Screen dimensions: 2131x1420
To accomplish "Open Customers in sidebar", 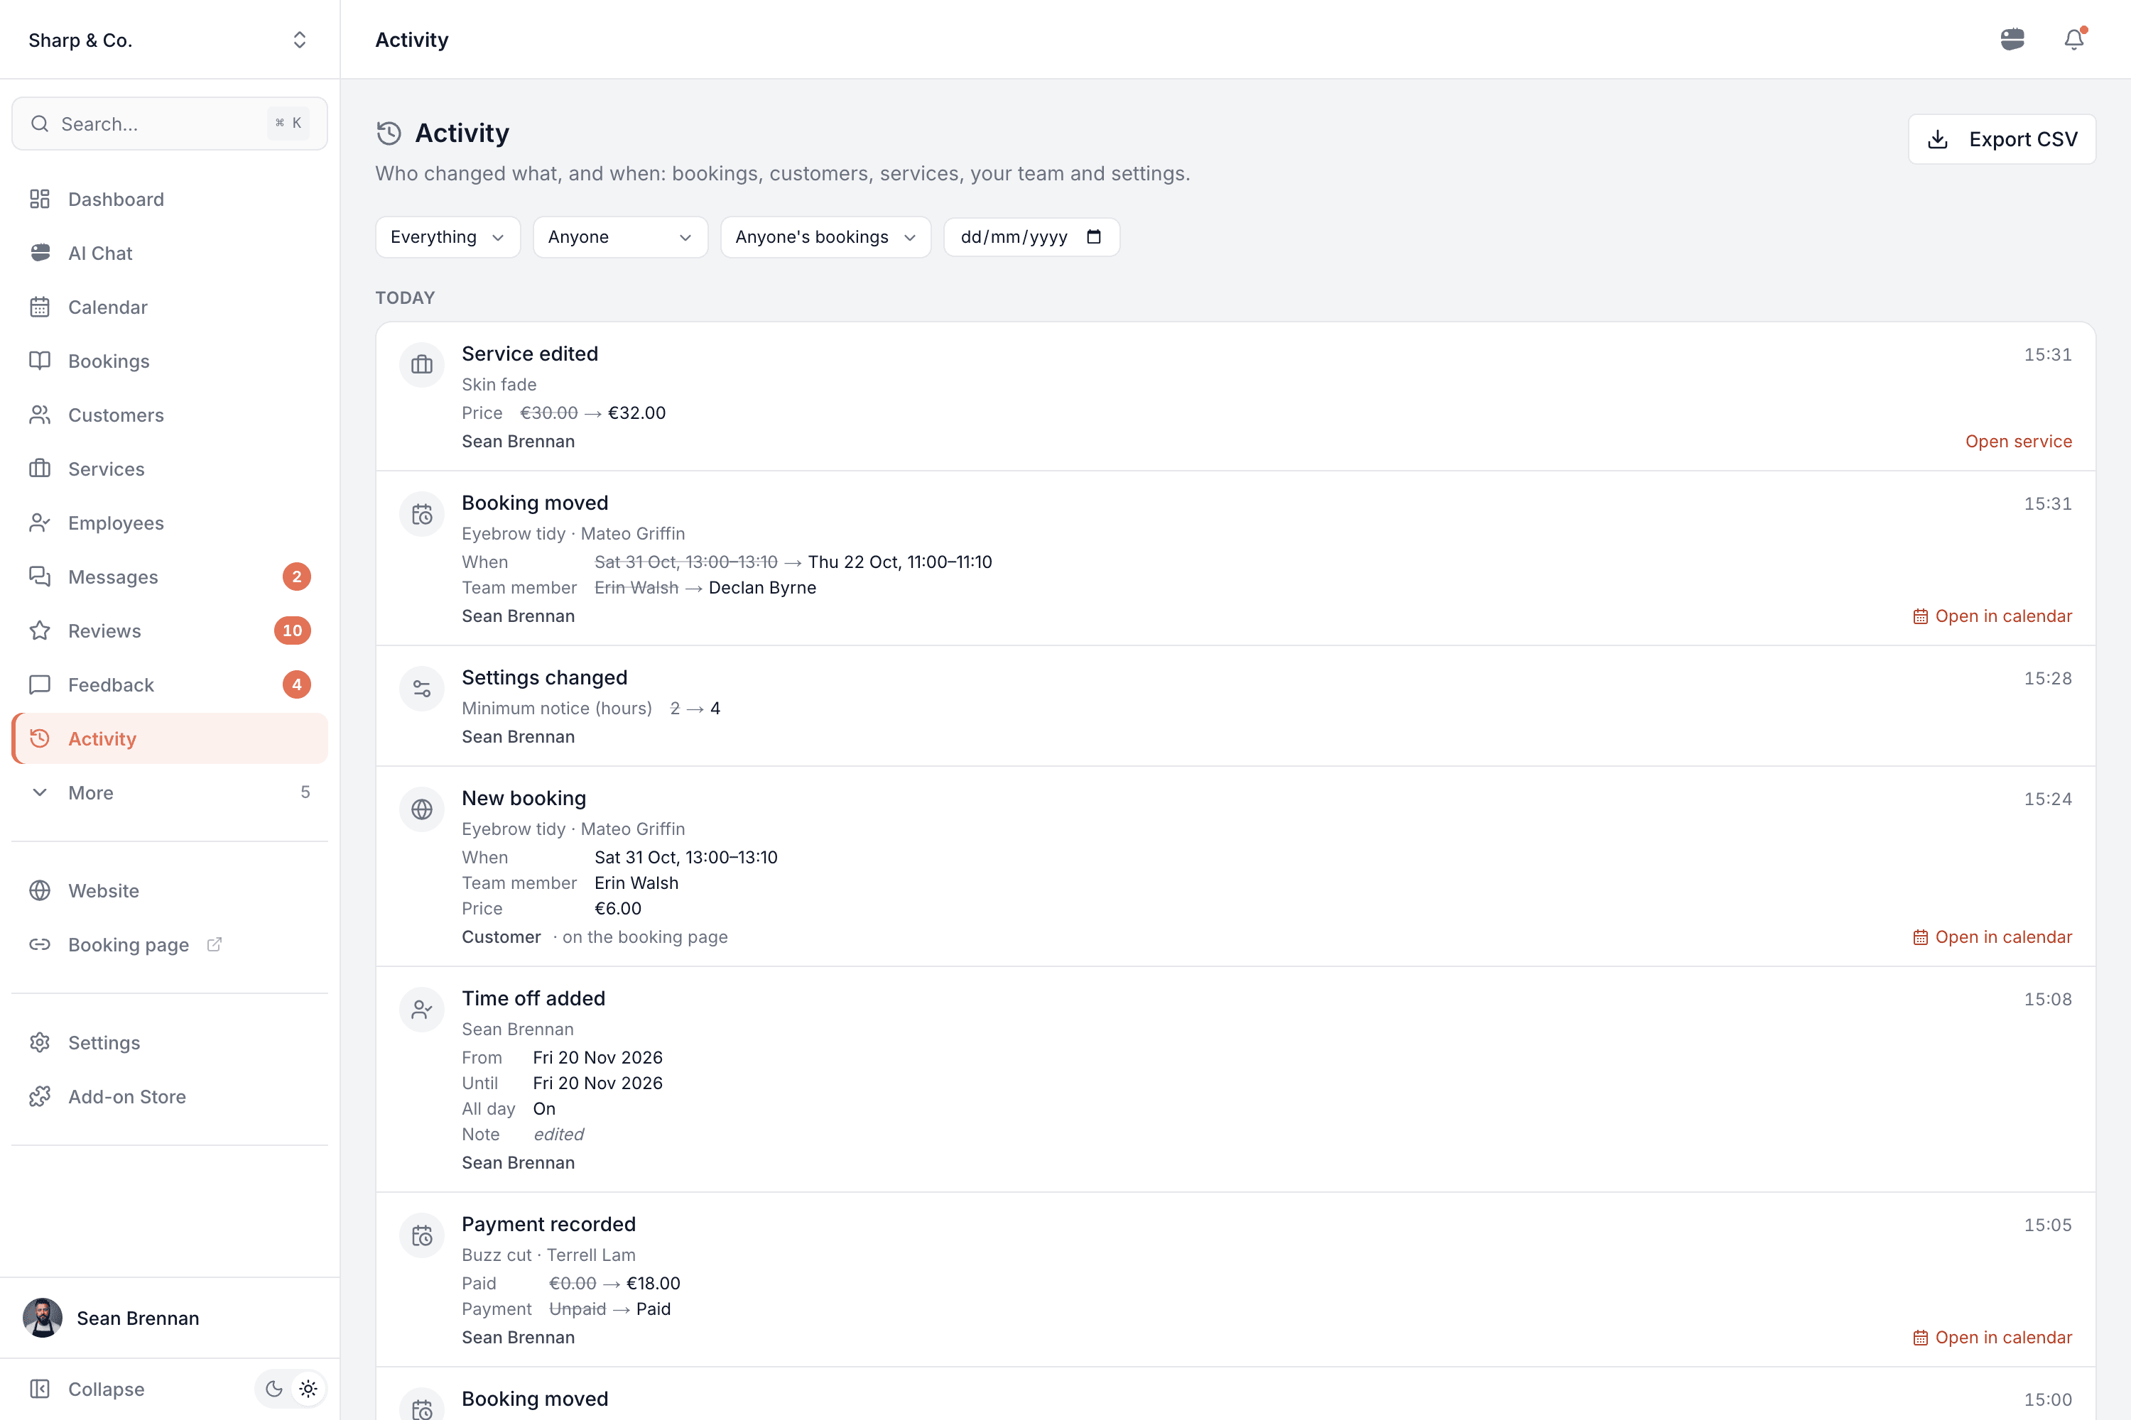I will pyautogui.click(x=170, y=415).
